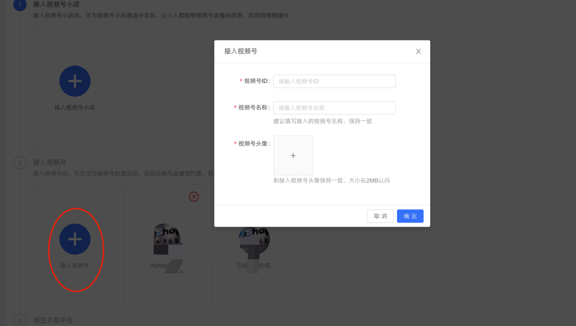
Task: Click the 接入视频号 label inside red circle
Action: (x=75, y=265)
